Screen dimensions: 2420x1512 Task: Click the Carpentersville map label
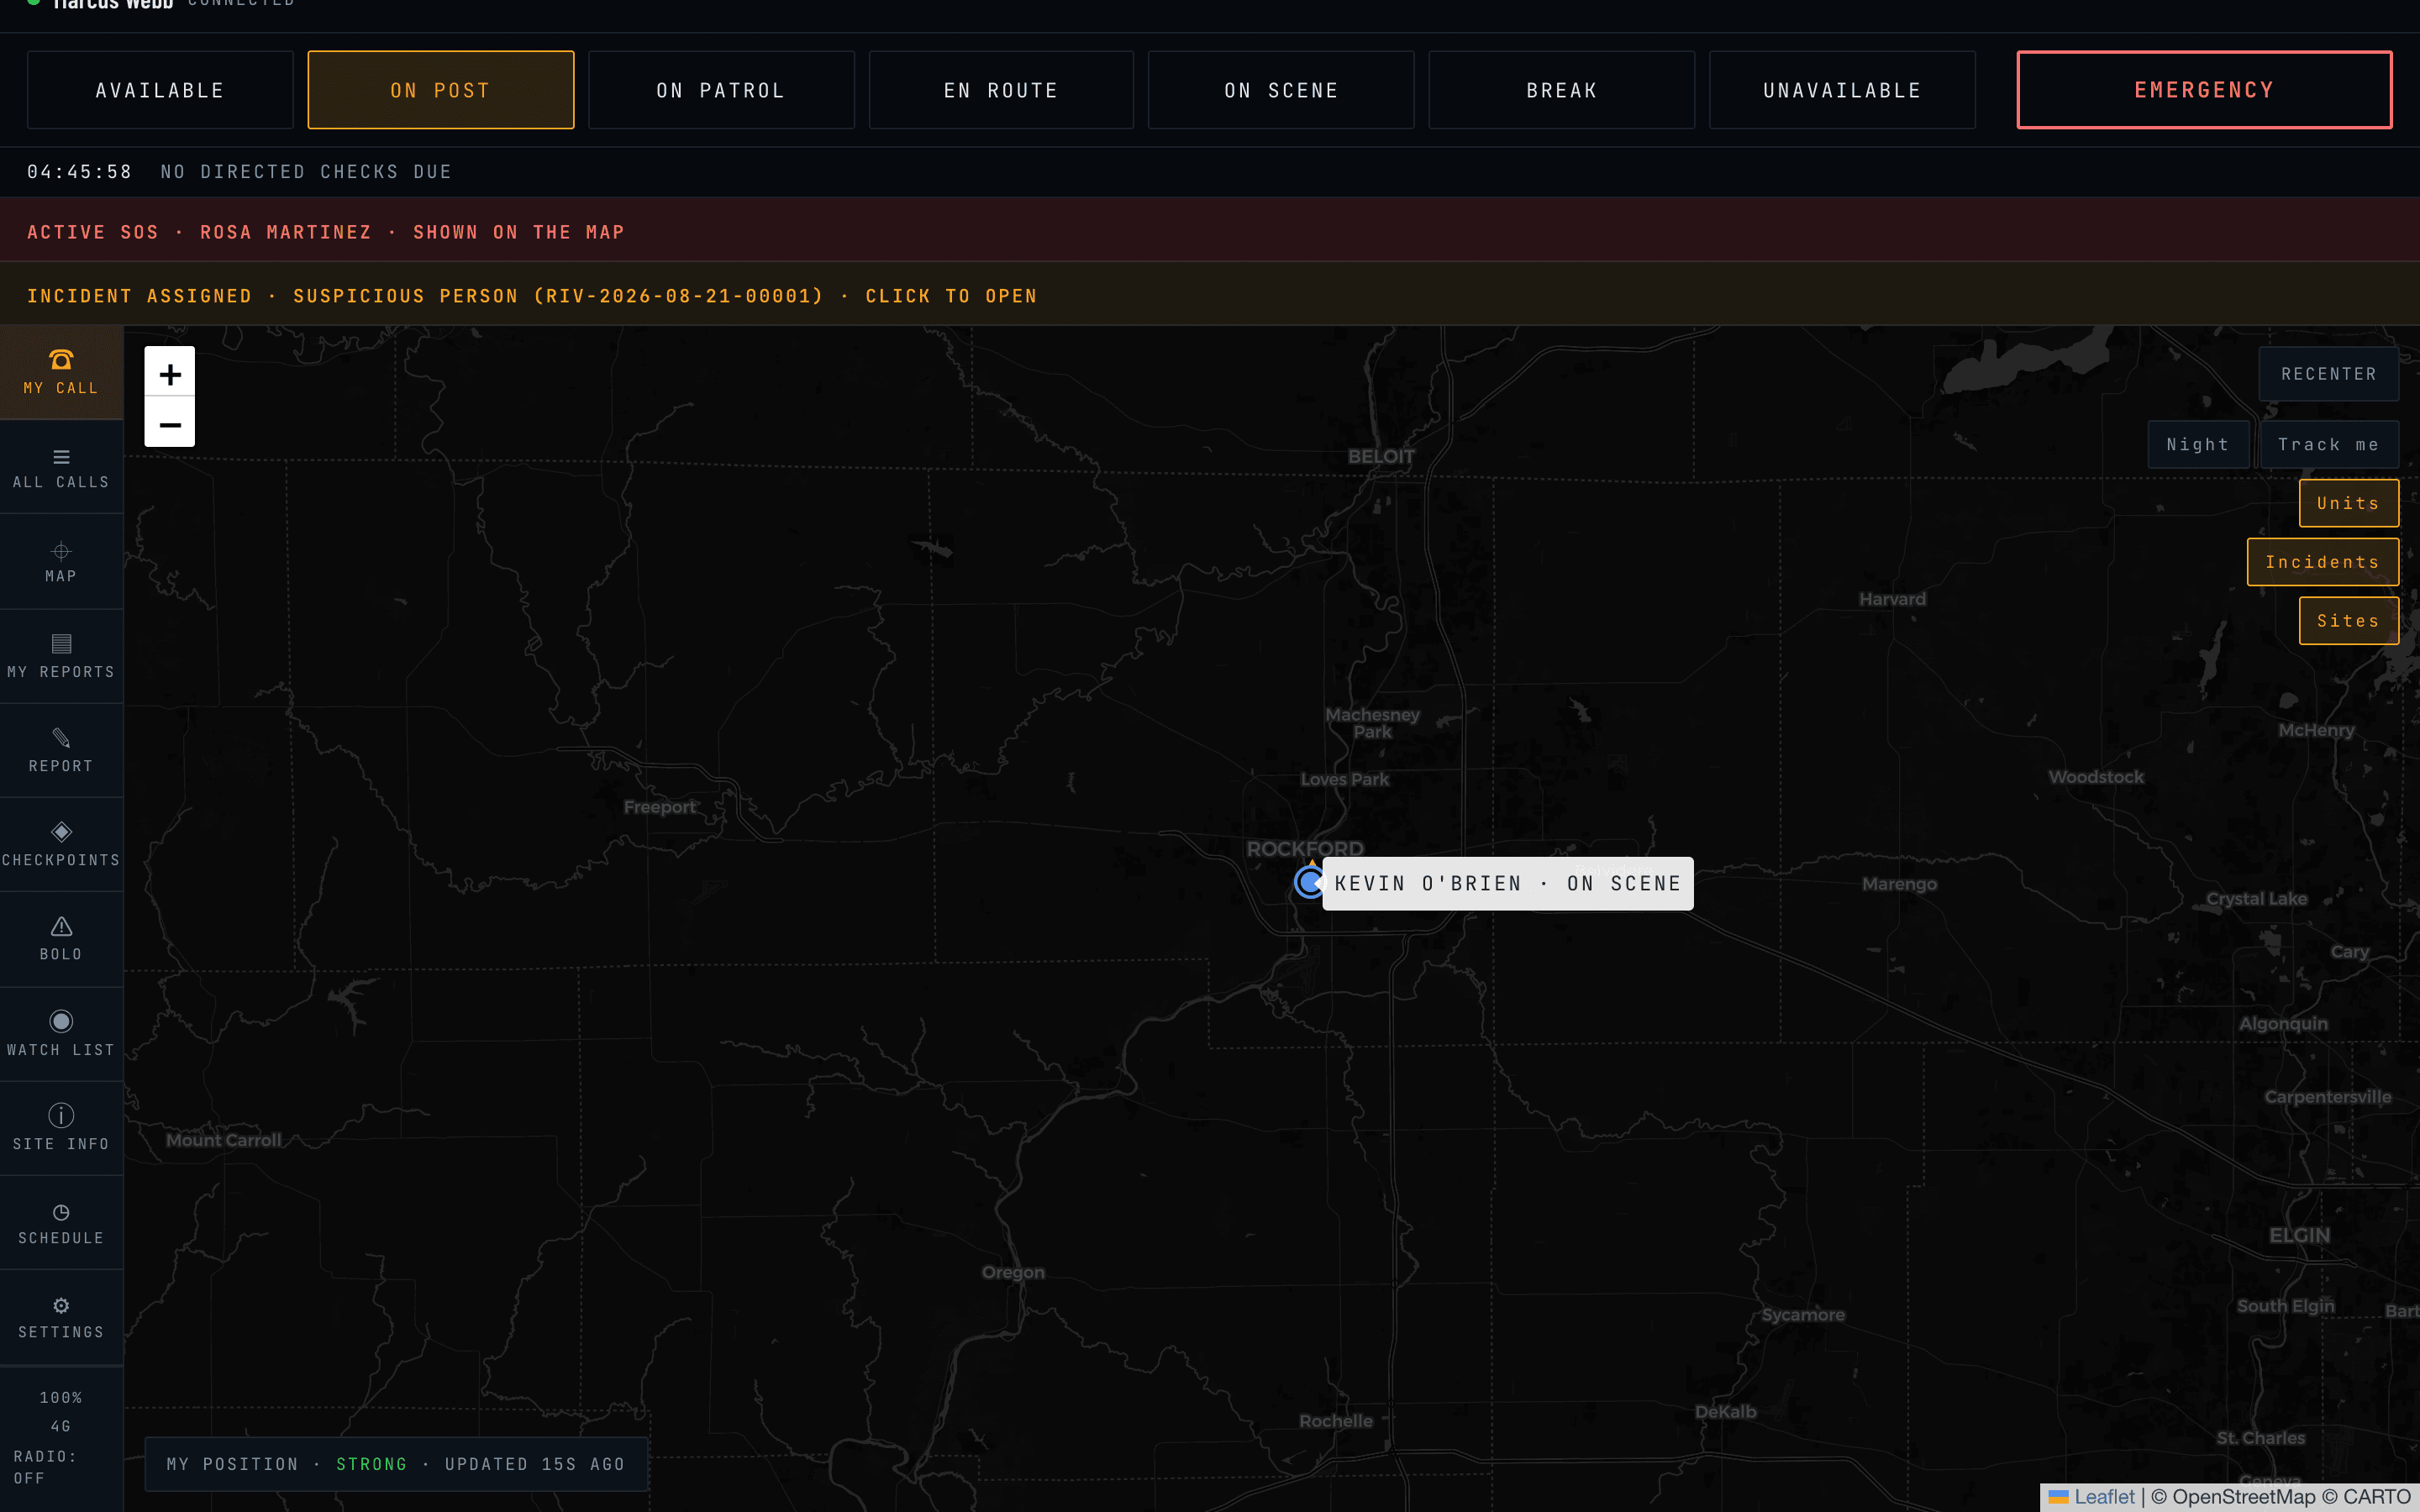tap(2328, 1097)
